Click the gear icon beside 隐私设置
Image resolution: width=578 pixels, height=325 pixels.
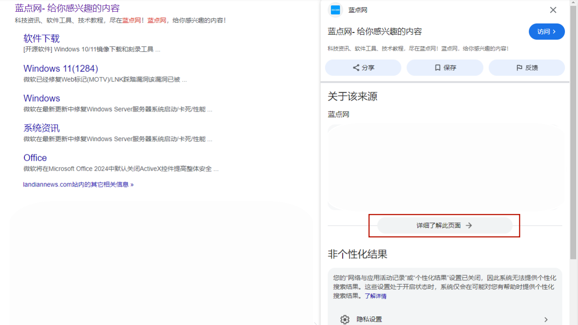point(345,319)
